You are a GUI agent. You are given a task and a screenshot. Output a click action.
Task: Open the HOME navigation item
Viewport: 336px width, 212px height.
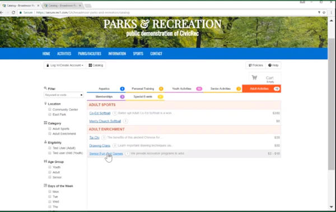pos(46,54)
